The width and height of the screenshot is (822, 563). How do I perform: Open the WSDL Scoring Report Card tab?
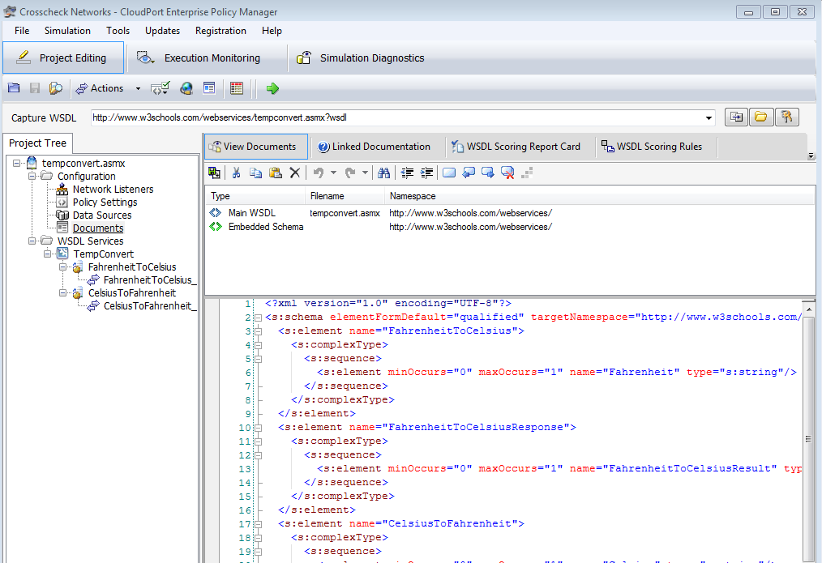pos(516,147)
